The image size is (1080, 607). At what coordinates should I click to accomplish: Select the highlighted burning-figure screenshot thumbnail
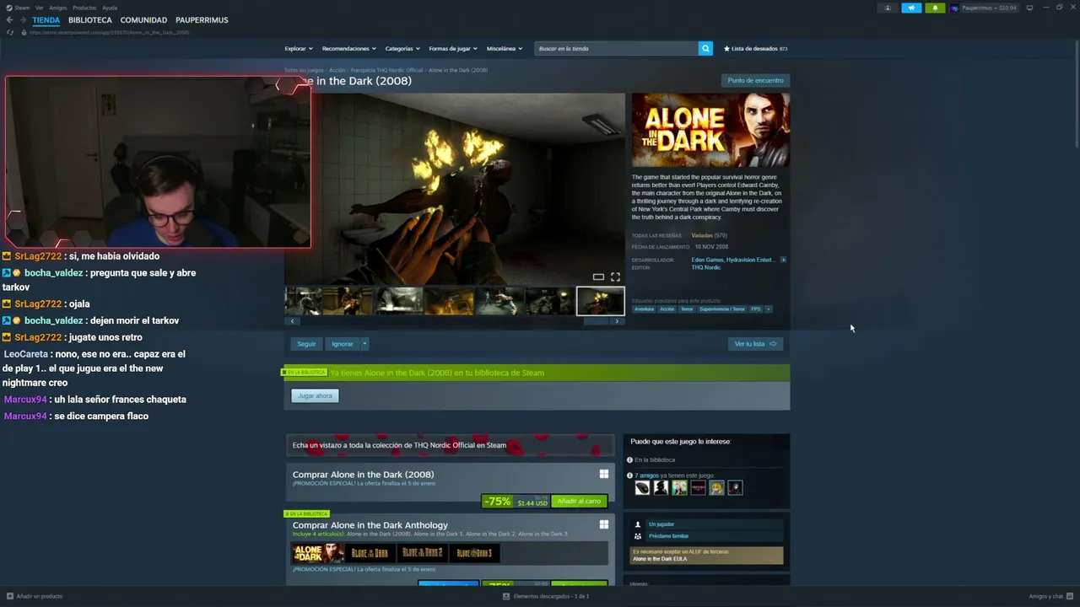tap(600, 301)
